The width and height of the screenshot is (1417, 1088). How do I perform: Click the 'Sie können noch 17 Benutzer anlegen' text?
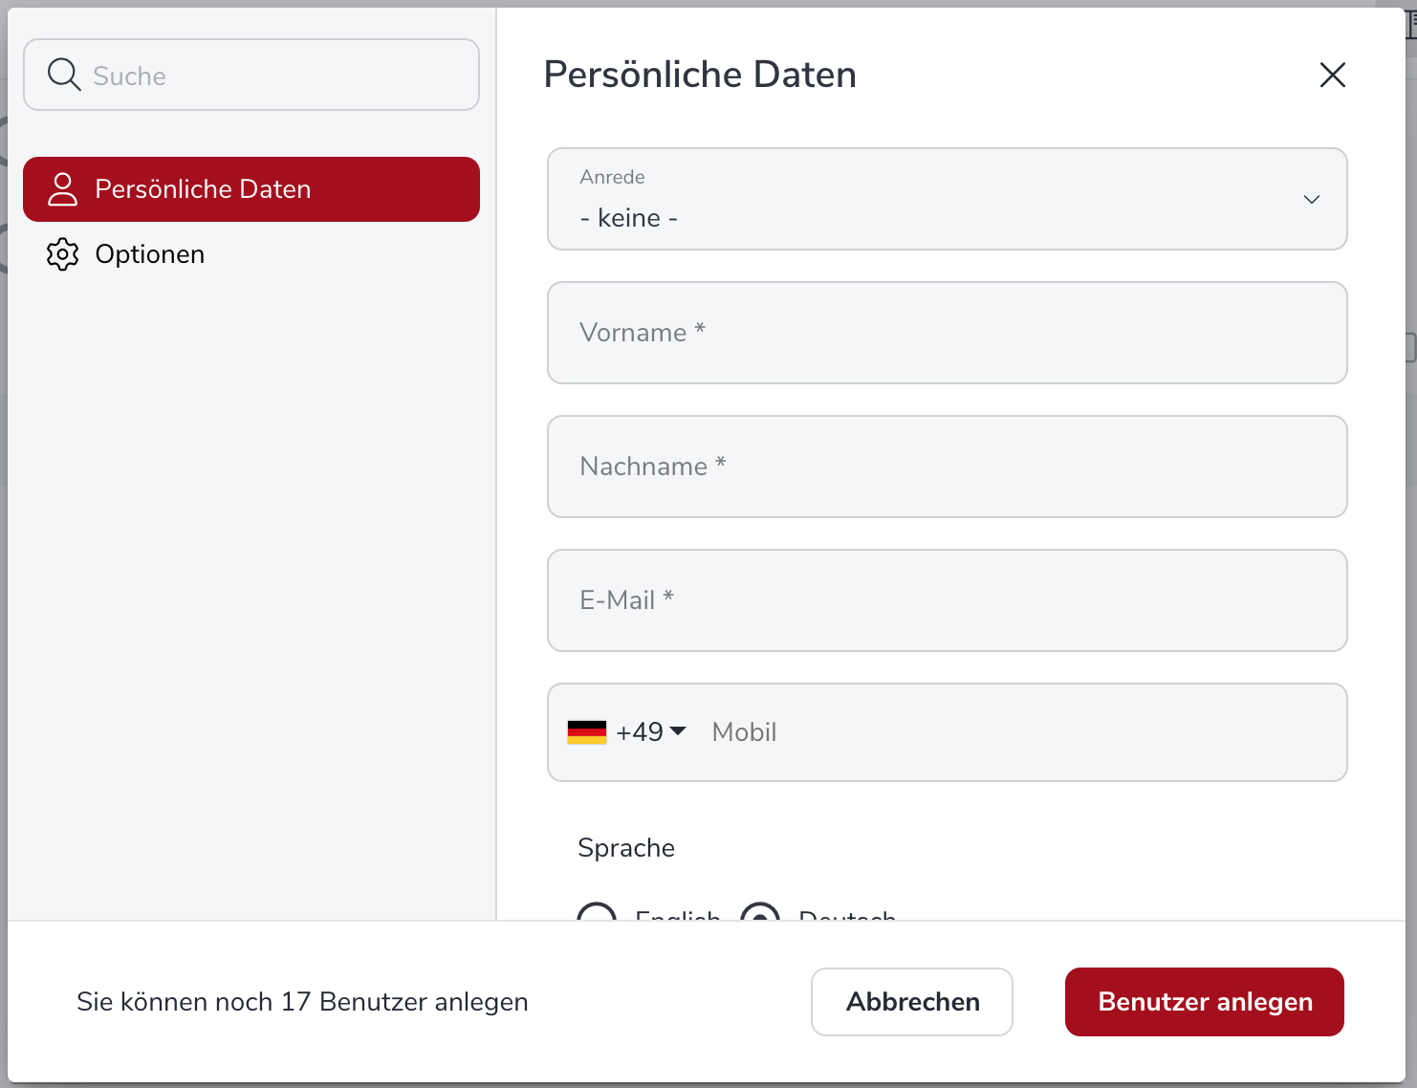tap(302, 1001)
